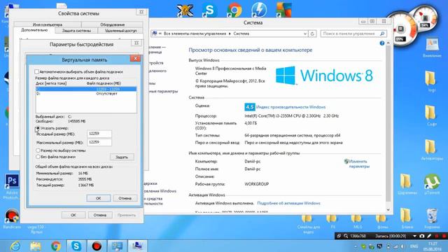Show hidden icons in the system tray
Screen dimensions: 448x252
356,246
